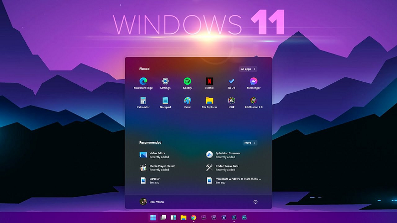Show More recommended items
This screenshot has width=397, height=223.
click(x=250, y=143)
